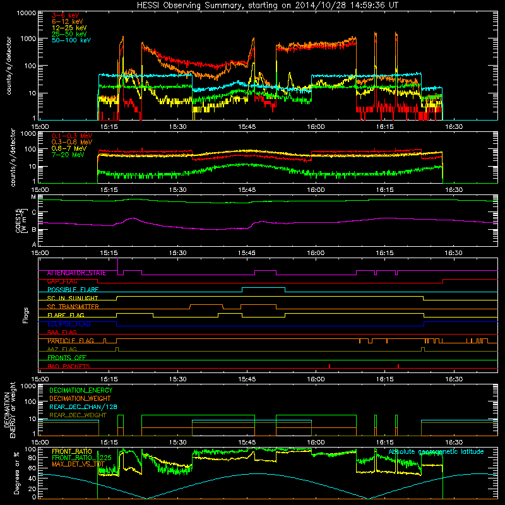Screen dimensions: 505x505
Task: Click the BAD_PACKETS flag label
Action: (69, 366)
